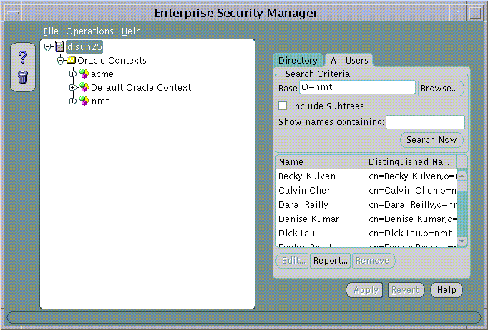
Task: Open the Operations menu
Action: (x=90, y=31)
